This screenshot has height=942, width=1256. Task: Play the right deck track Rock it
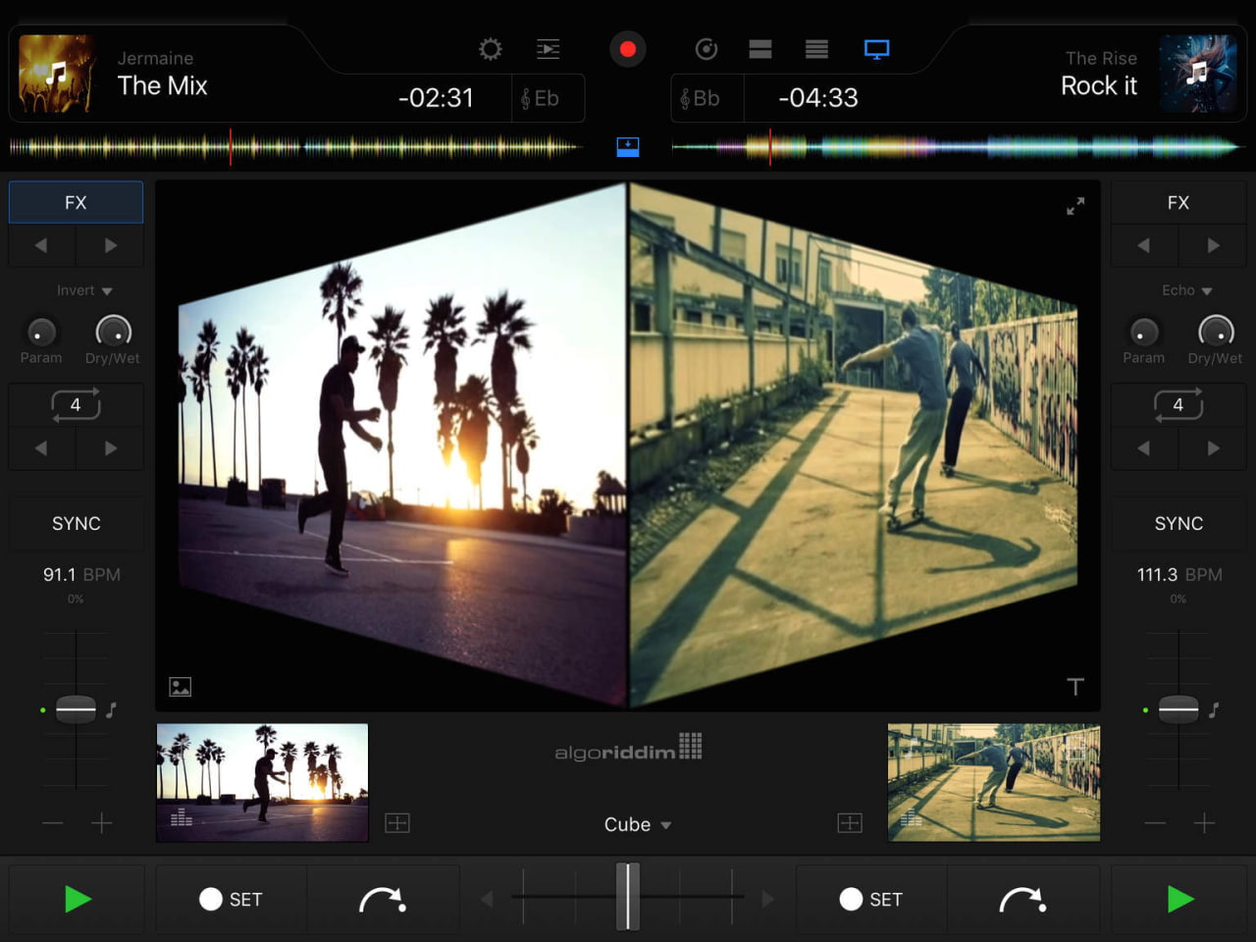point(1178,899)
